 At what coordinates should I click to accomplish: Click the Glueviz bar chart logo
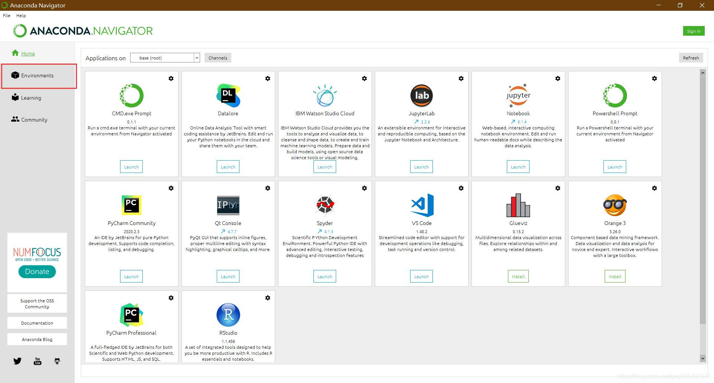click(x=518, y=205)
